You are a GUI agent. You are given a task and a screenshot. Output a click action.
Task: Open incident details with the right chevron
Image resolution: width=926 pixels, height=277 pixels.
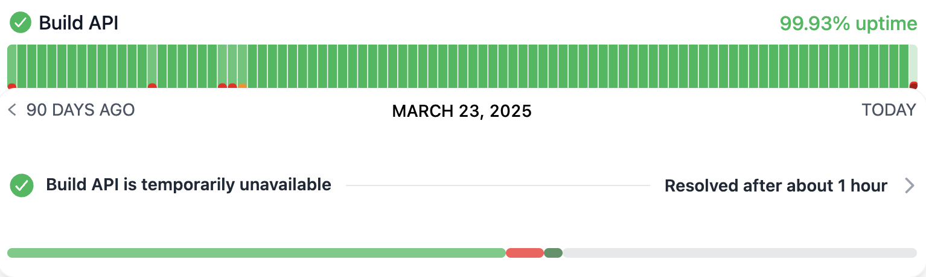[x=910, y=185]
